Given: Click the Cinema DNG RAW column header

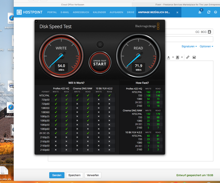Looking at the screenshot, I should (83, 89).
